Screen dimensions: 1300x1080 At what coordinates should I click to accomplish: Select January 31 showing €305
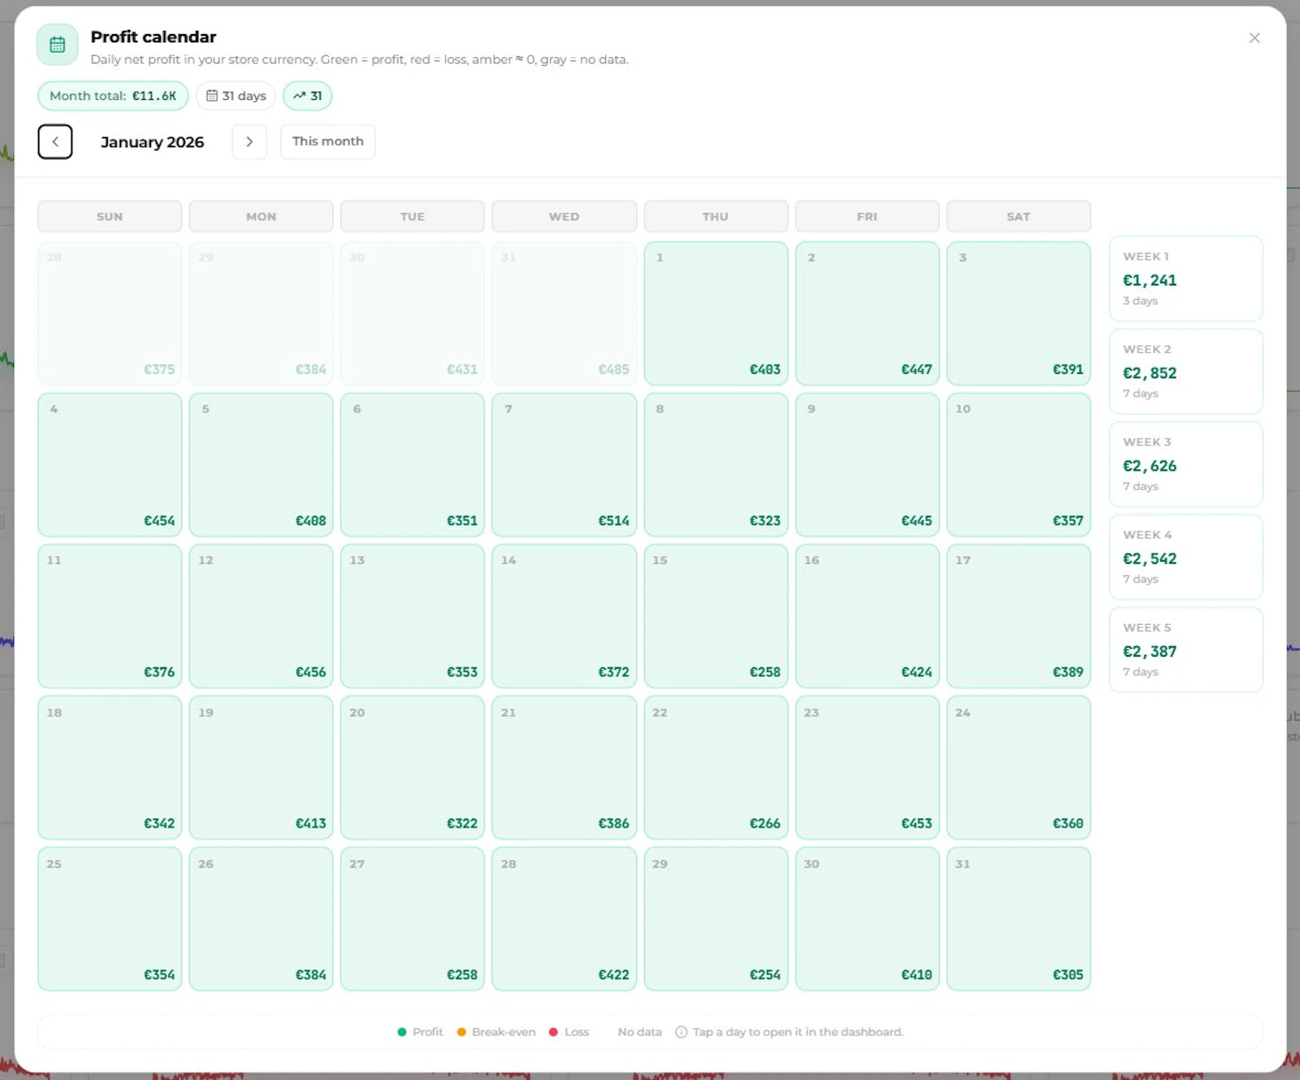pyautogui.click(x=1018, y=919)
